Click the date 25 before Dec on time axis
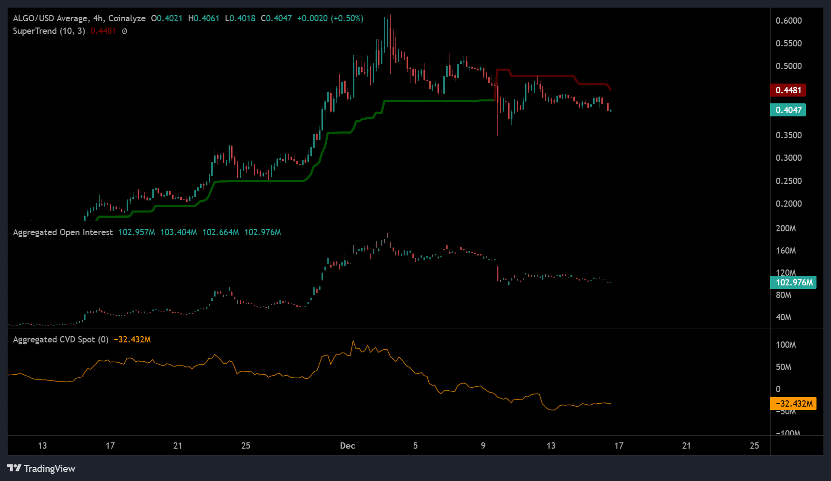Image resolution: width=831 pixels, height=481 pixels. click(x=246, y=446)
